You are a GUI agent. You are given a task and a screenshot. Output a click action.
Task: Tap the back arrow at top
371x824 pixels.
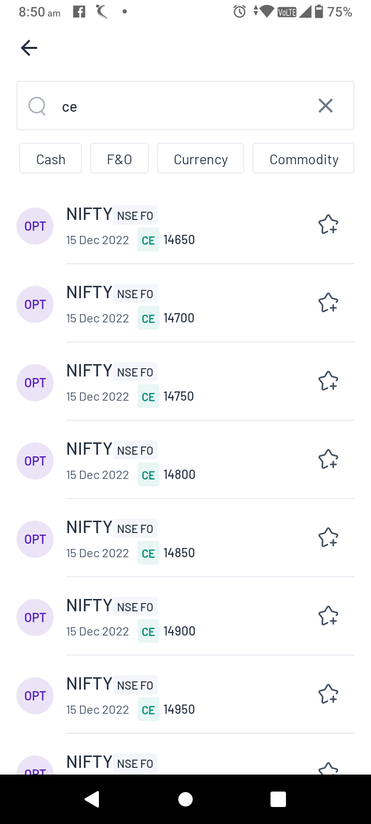(29, 48)
